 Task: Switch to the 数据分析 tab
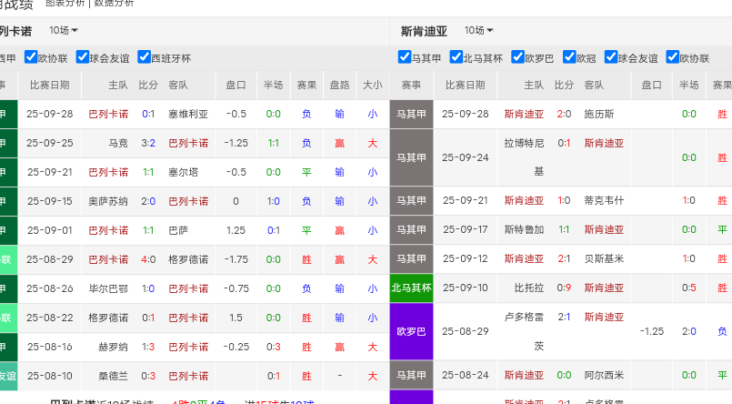tap(114, 4)
